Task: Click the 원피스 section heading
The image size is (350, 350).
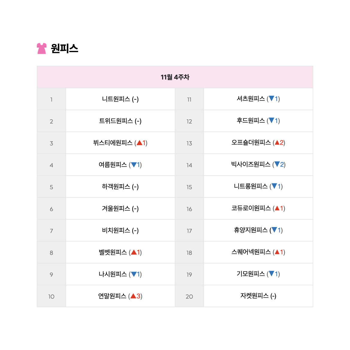Action: (x=65, y=48)
